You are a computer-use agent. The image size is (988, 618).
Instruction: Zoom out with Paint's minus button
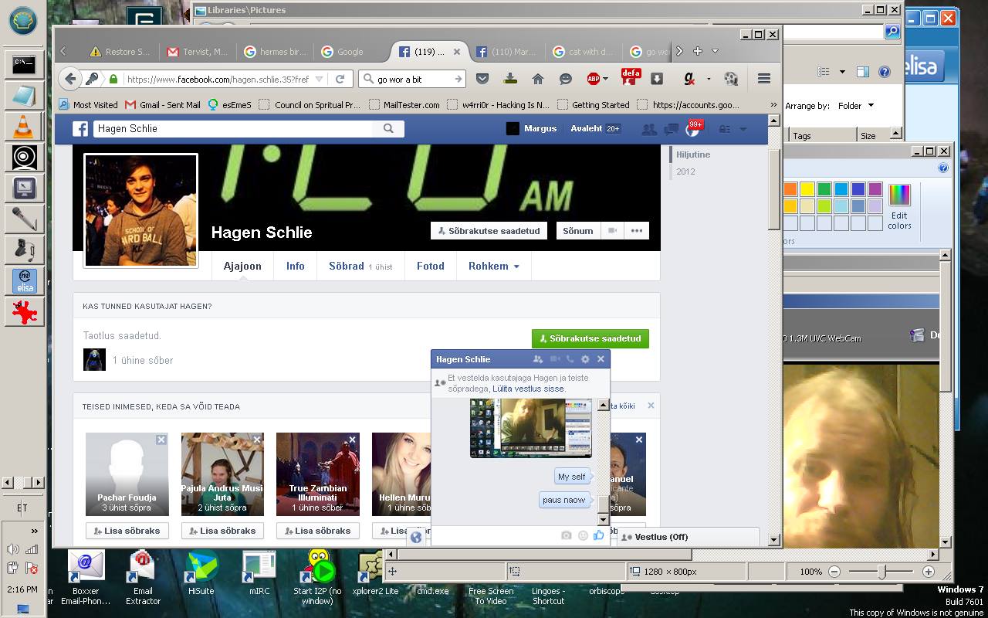click(834, 572)
